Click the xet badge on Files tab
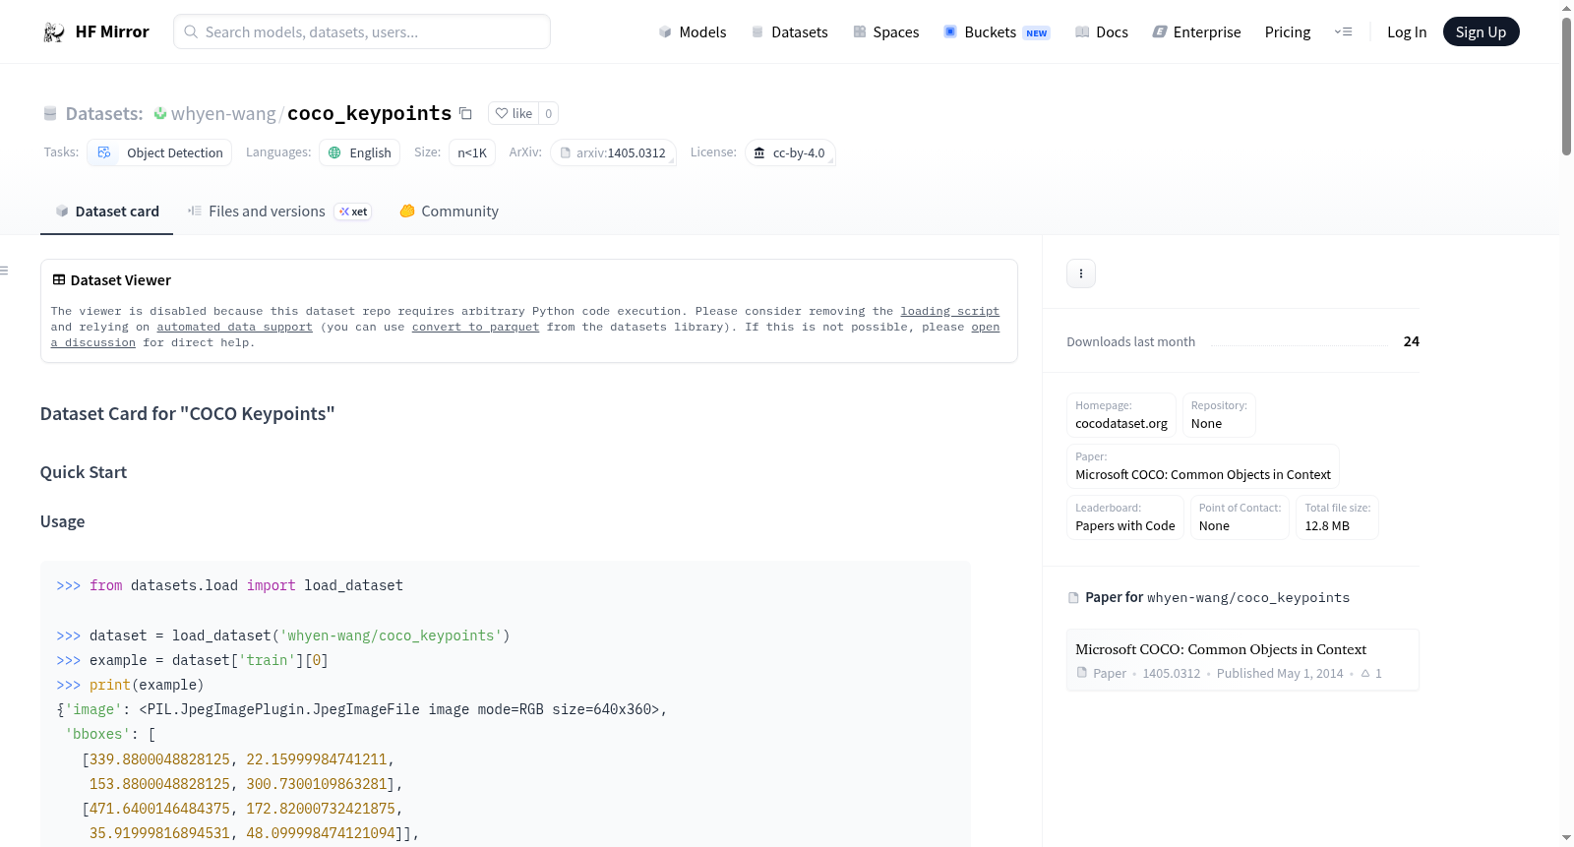The image size is (1574, 847). (x=353, y=212)
